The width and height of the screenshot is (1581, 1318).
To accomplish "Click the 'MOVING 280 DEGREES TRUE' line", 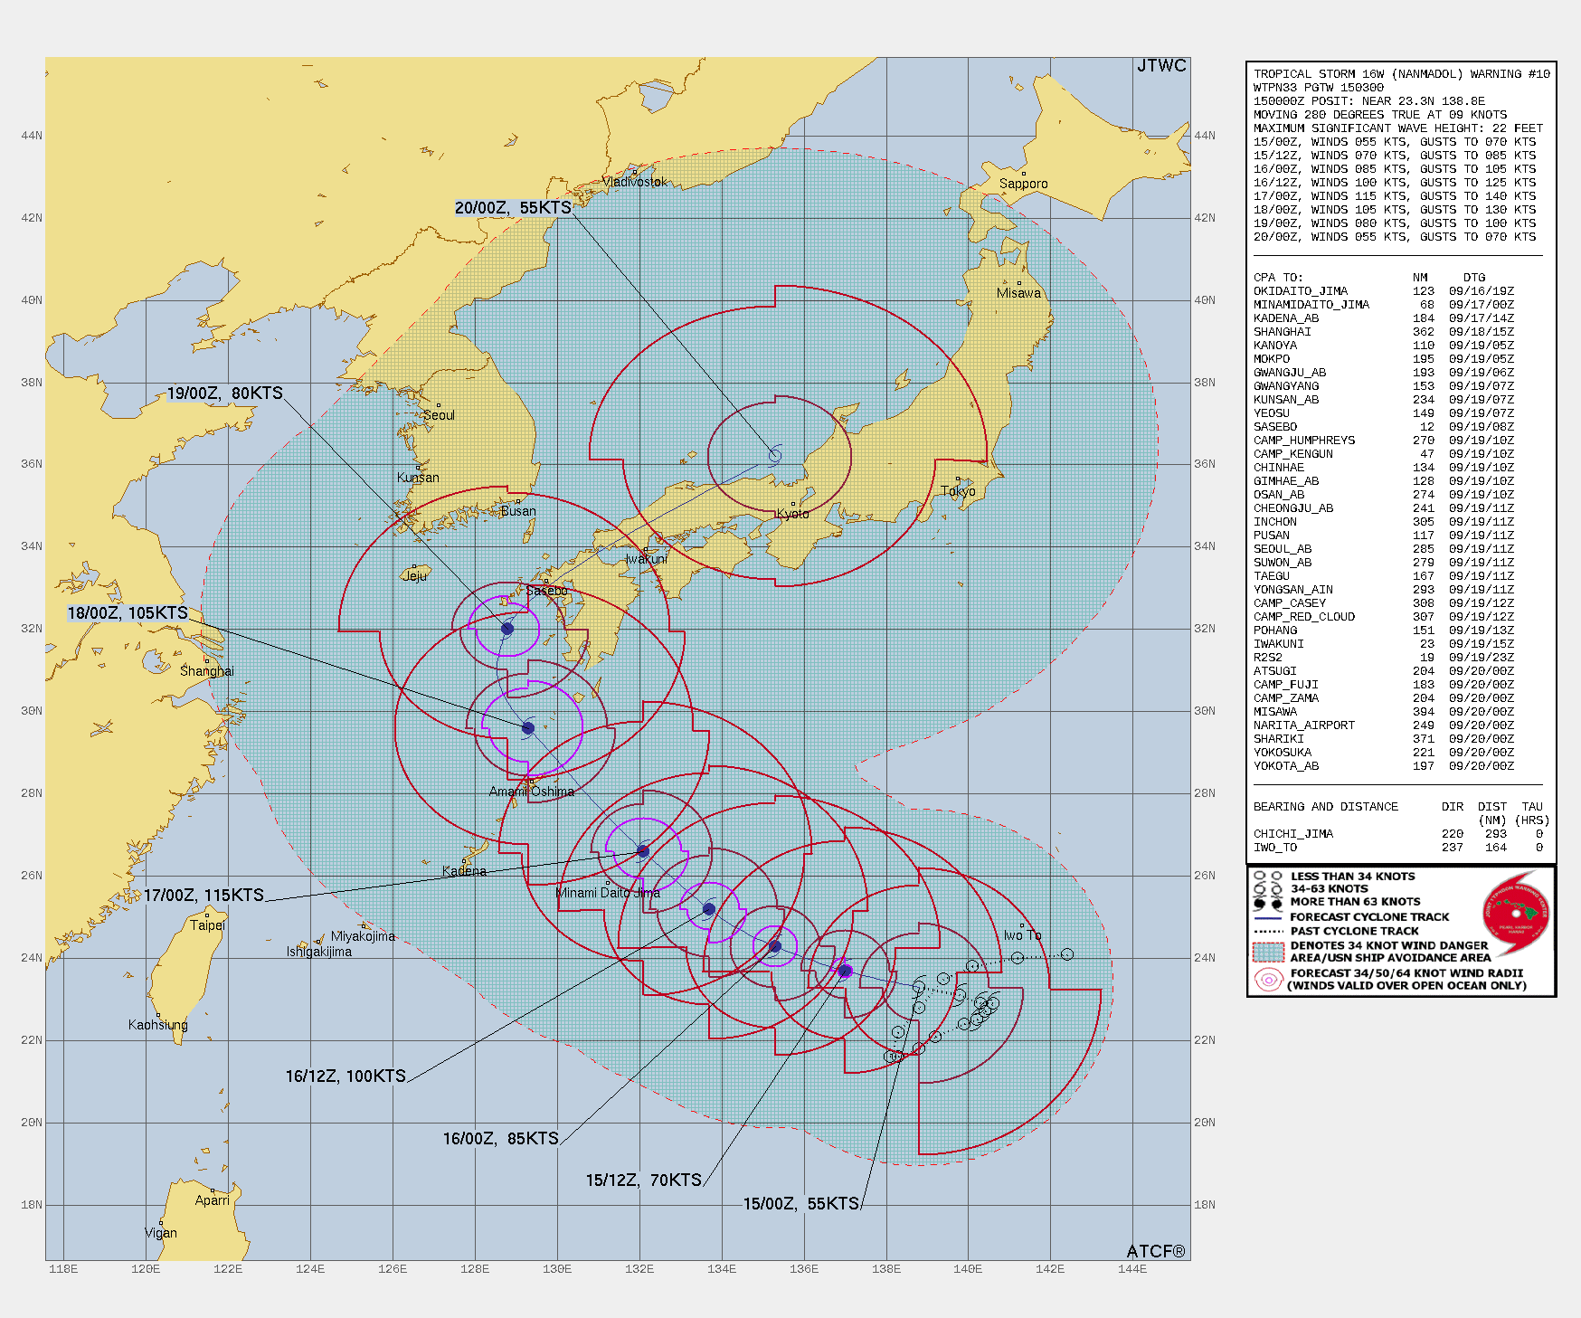I will (x=1380, y=115).
